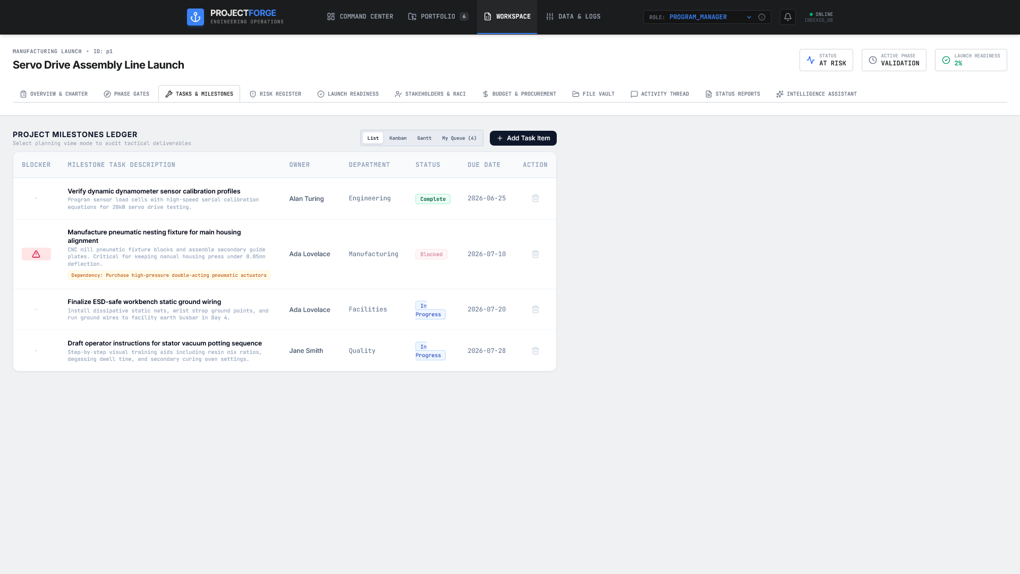Screen dimensions: 1020x574
Task: Click the Online indexed_db status indicator
Action: coord(819,17)
